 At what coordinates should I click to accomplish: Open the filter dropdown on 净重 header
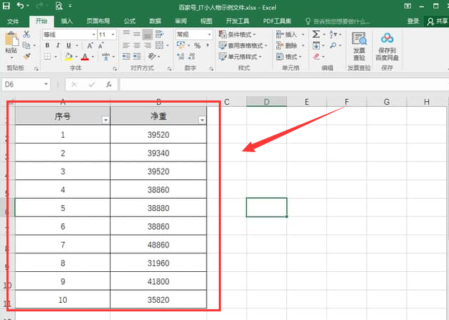(x=202, y=120)
